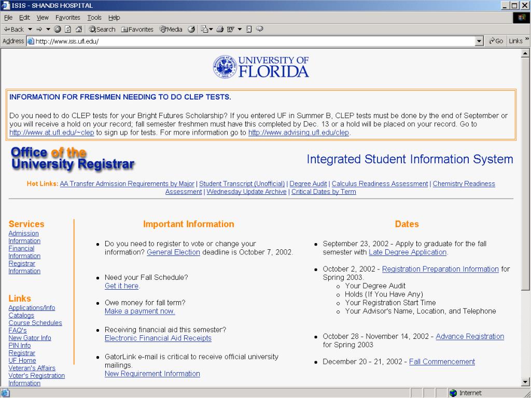
Task: Open the Edit menu
Action: (x=24, y=18)
